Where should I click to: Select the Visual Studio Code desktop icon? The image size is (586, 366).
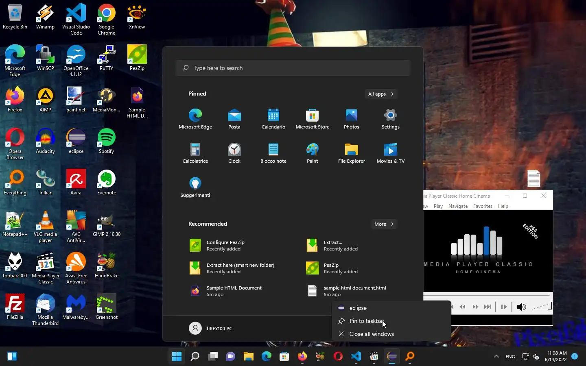(x=76, y=20)
